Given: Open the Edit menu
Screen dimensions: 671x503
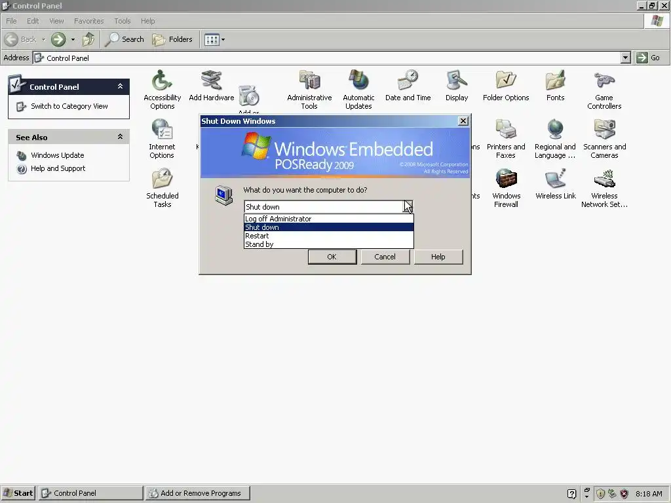Looking at the screenshot, I should click(x=33, y=21).
